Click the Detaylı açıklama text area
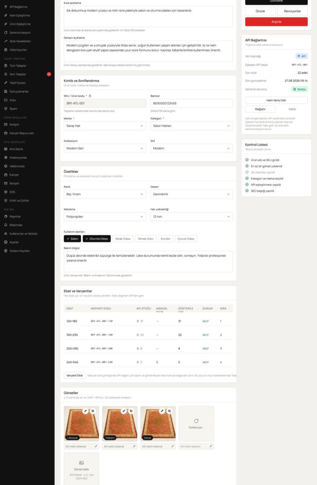Viewport: 317px width, 485px height. pos(148,51)
